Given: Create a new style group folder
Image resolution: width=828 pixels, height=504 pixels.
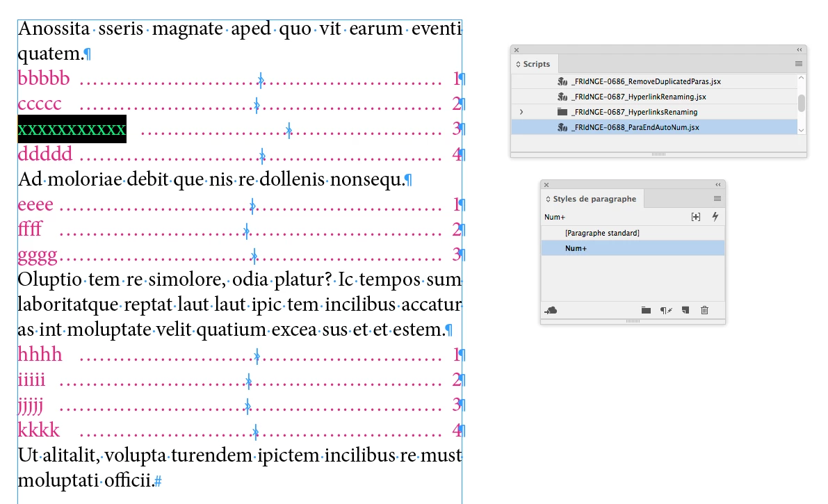Looking at the screenshot, I should click(x=646, y=310).
